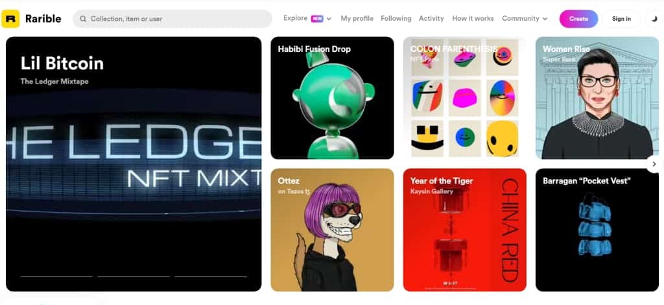Select the third slide progress bar in Lil Bitcoin
The height and width of the screenshot is (305, 664).
click(211, 277)
